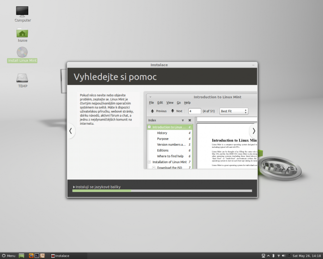Viewport: 323px width, 259px height.
Task: Expand the 'Instalují se jazykové balíky' details triangle
Action: pyautogui.click(x=74, y=187)
